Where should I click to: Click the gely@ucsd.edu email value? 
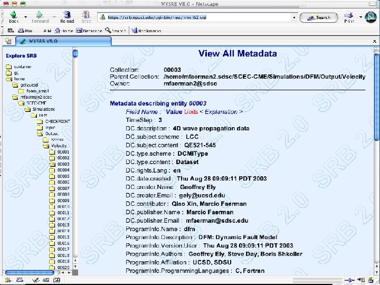pos(202,195)
